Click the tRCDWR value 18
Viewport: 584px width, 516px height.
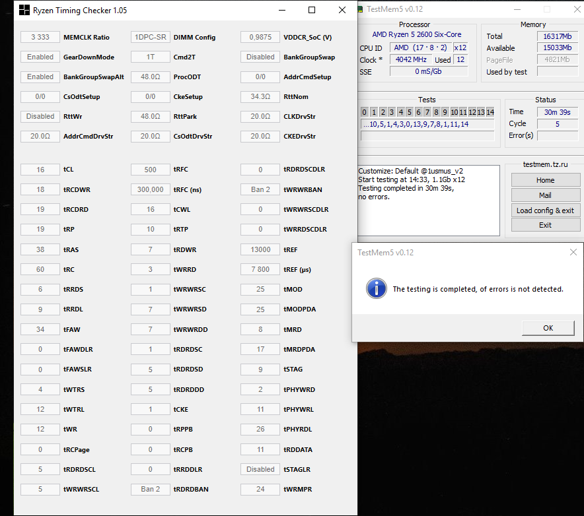tap(40, 189)
